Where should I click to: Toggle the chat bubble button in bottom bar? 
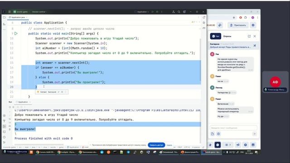217,145
